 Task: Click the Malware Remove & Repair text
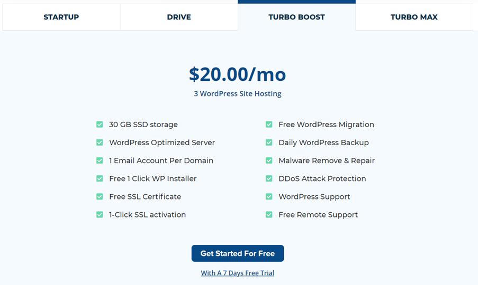327,160
